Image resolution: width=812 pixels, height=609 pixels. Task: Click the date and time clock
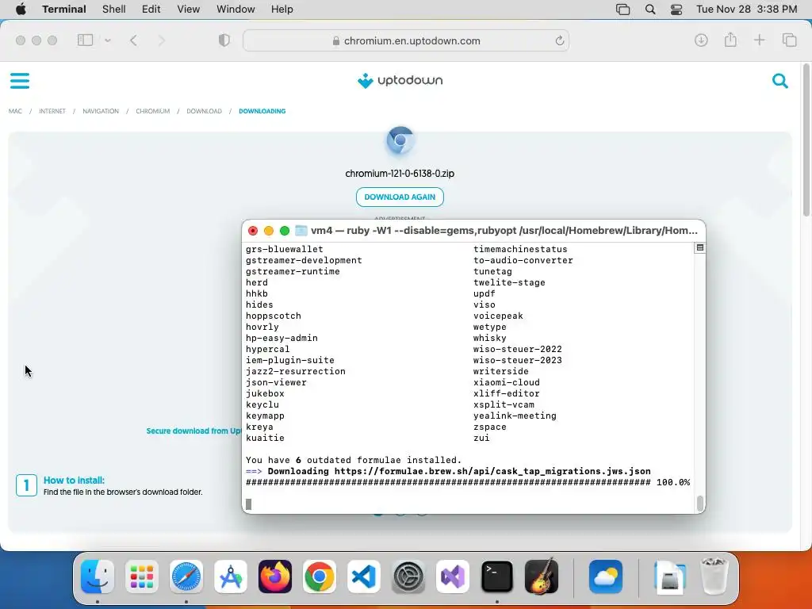pos(747,10)
